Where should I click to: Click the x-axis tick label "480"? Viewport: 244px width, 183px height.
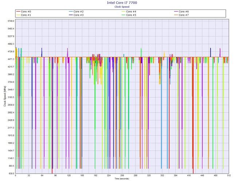pos(216,175)
